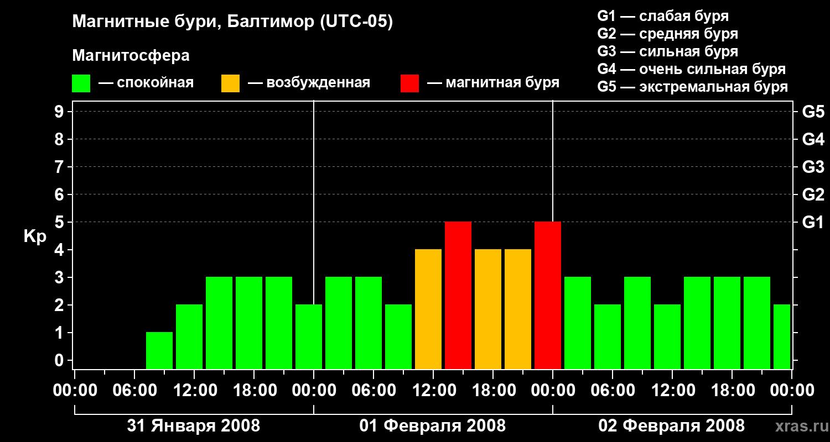Click the orange bar starting 18:00 on 01 February

(x=518, y=309)
